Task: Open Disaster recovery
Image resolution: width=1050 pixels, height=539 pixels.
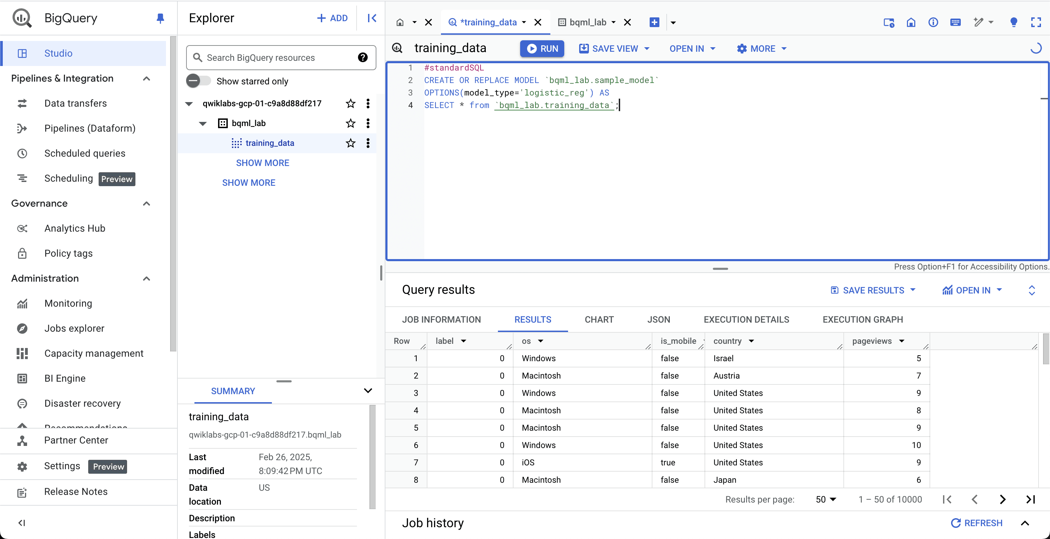Action: tap(82, 403)
